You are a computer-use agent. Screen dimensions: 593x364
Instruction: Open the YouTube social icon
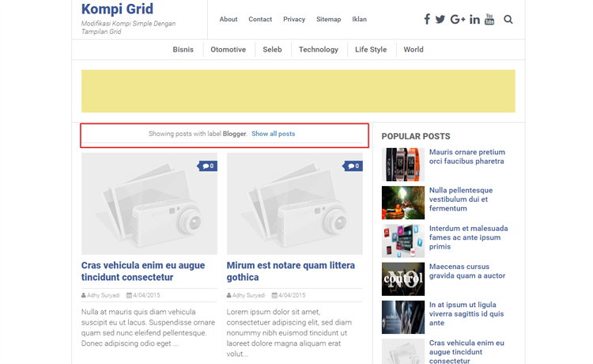click(x=489, y=19)
